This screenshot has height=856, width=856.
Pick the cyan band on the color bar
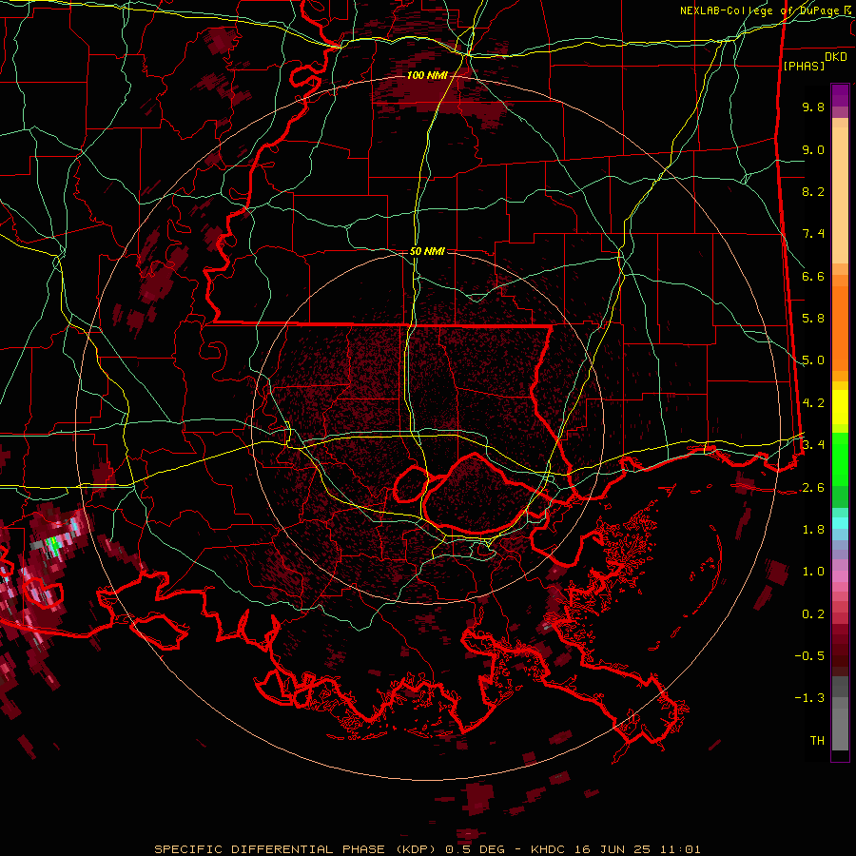coord(840,523)
